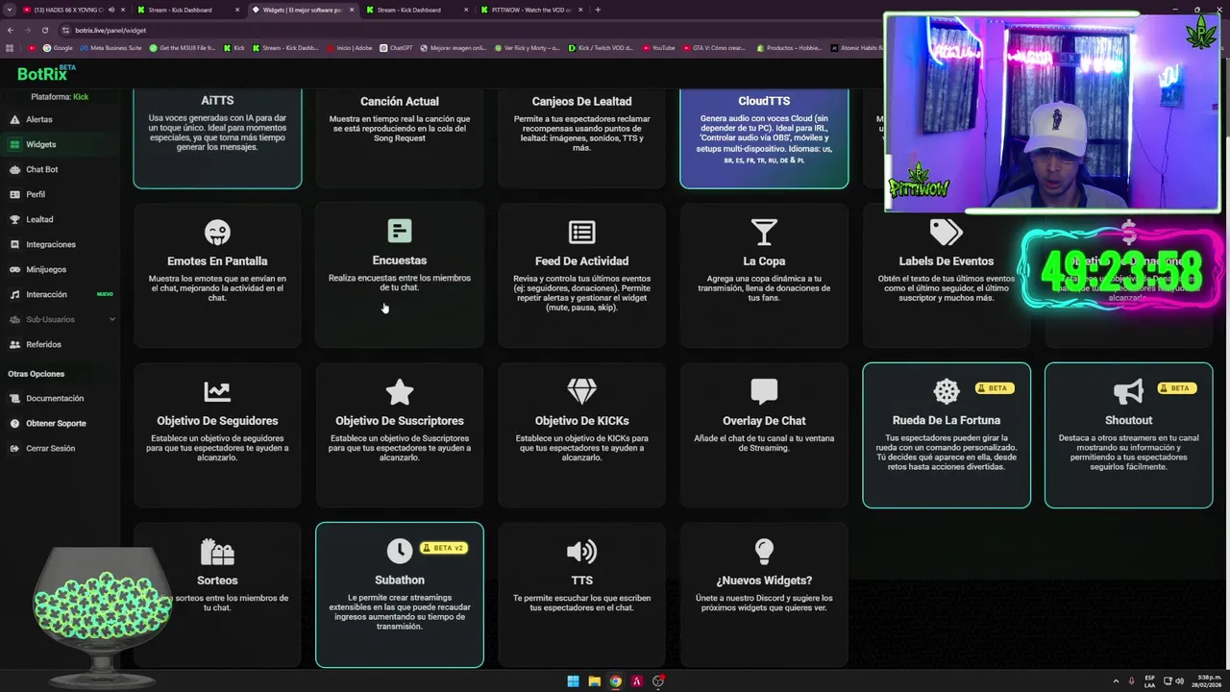
Task: Click the Subathon BETA v2 badge
Action: tap(443, 548)
